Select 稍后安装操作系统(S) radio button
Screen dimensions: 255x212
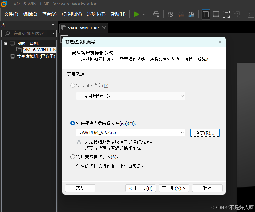tap(72, 157)
